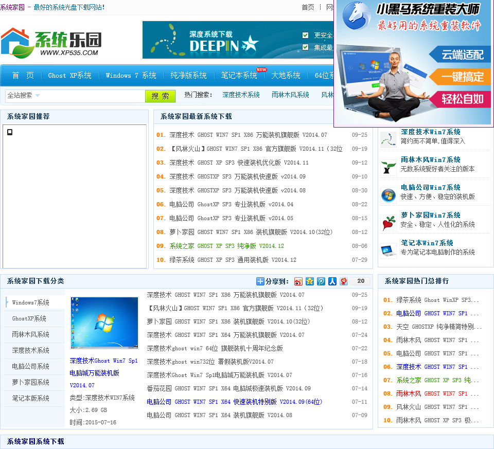
Task: Click 云端适配 button in the ad
Action: 460,54
